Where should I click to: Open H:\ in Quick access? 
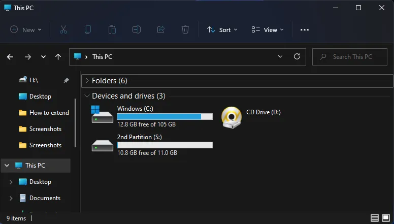point(34,80)
